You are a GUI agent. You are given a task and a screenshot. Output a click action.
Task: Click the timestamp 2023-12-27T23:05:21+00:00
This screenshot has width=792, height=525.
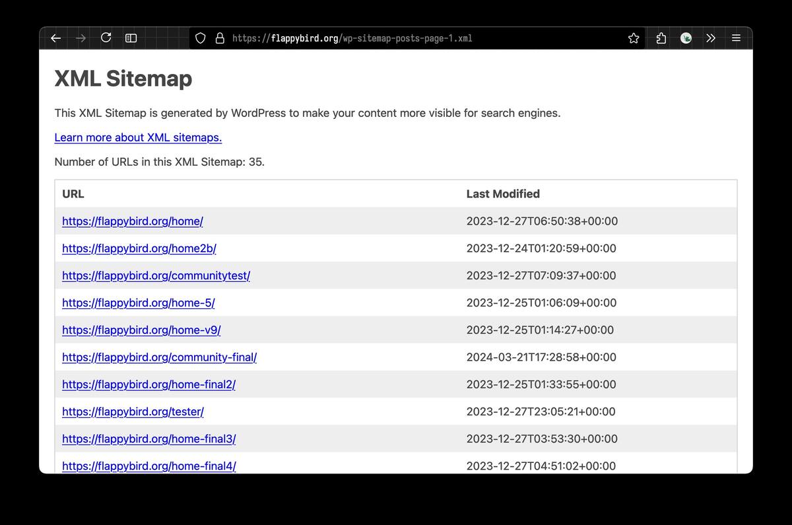point(541,411)
